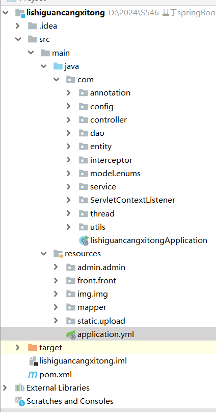Click the orange target folder icon

coord(33,347)
